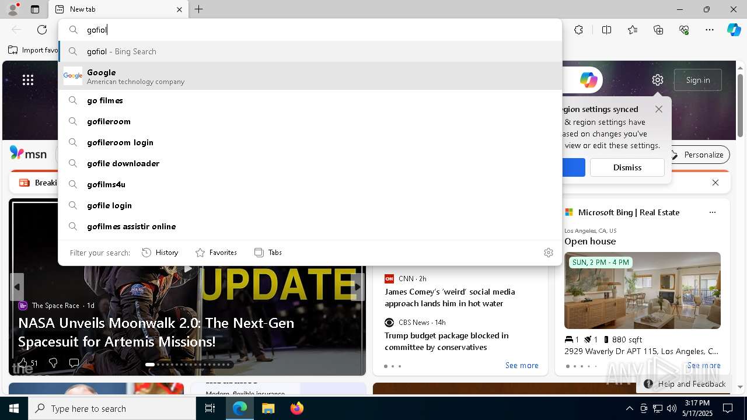Open File Explorer from taskbar

[268, 408]
